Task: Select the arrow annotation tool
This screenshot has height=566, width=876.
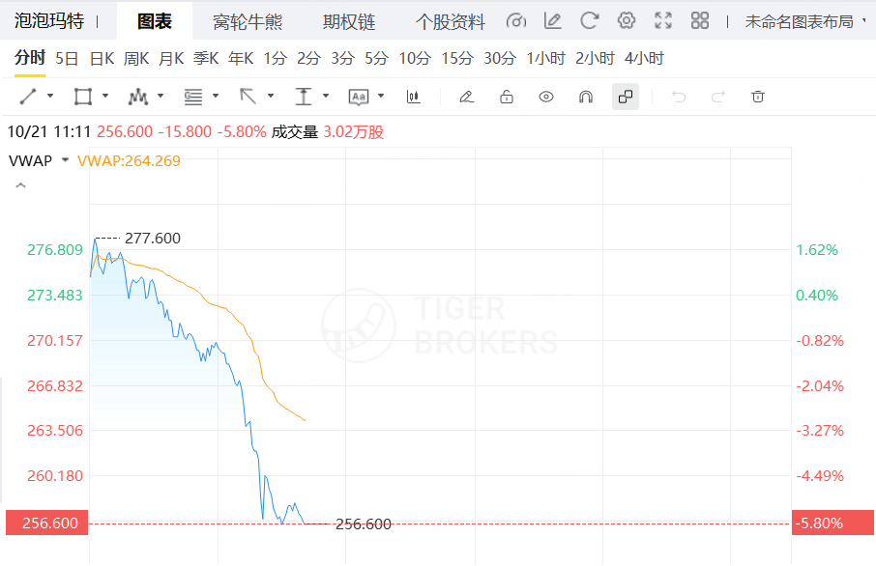Action: pyautogui.click(x=248, y=97)
